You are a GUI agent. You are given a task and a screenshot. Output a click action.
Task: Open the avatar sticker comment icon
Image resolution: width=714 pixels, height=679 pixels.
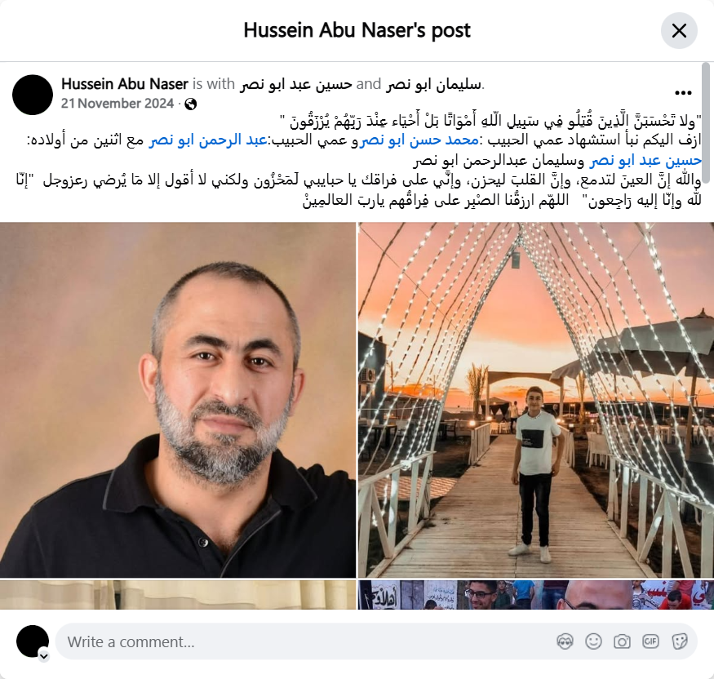(565, 641)
